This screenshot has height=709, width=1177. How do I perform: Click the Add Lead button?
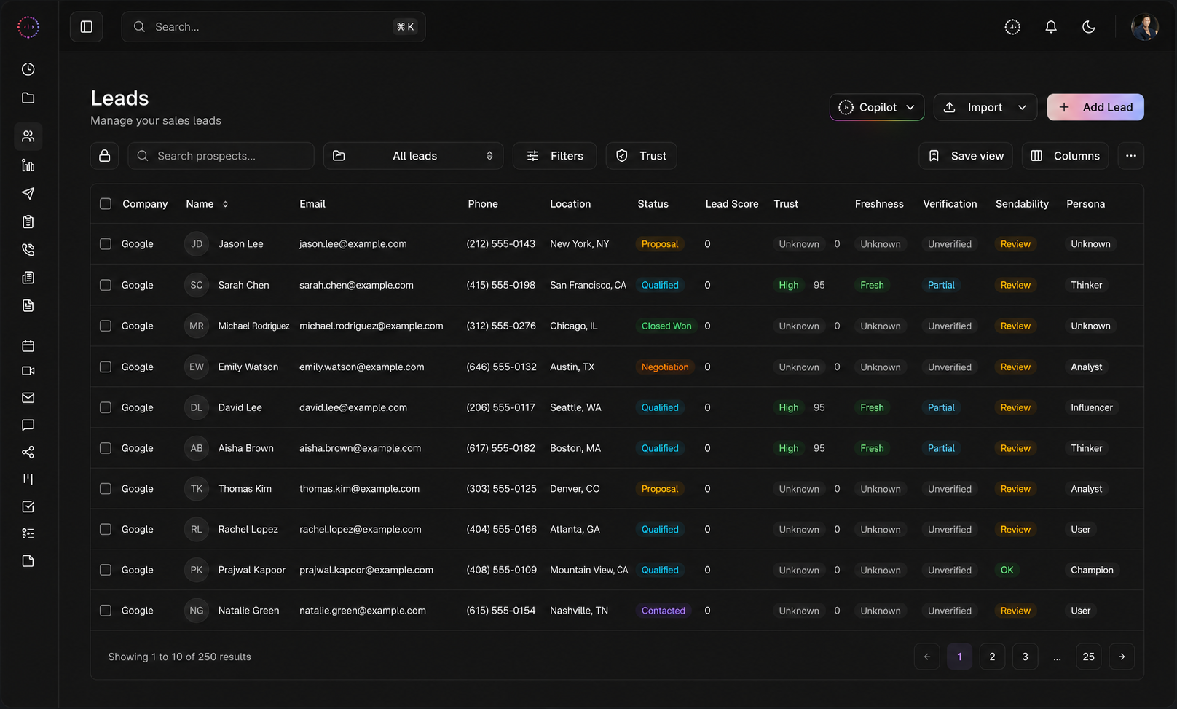[x=1095, y=107]
